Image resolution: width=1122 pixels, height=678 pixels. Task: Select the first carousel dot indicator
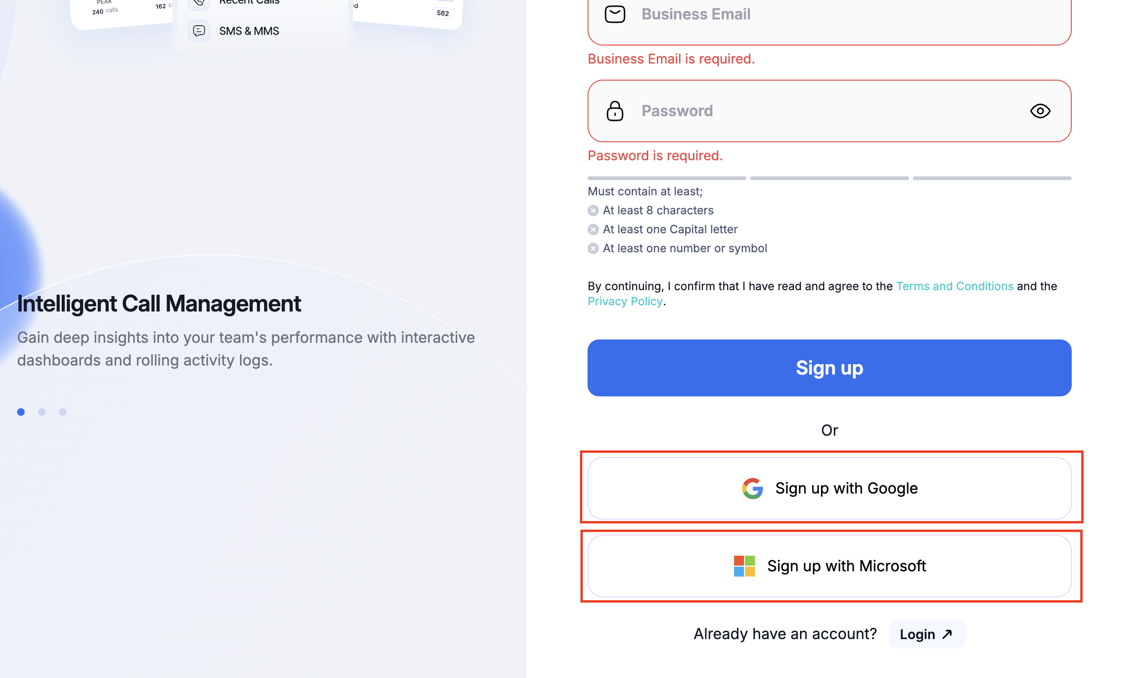click(x=21, y=412)
